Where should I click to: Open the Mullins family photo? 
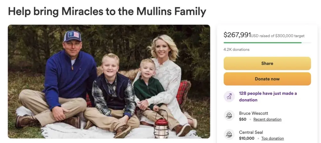coord(109,81)
